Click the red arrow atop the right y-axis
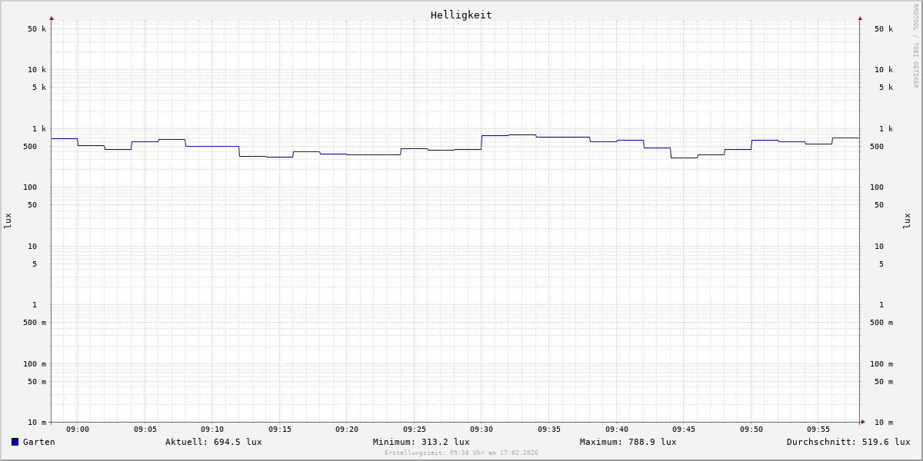 [860, 18]
